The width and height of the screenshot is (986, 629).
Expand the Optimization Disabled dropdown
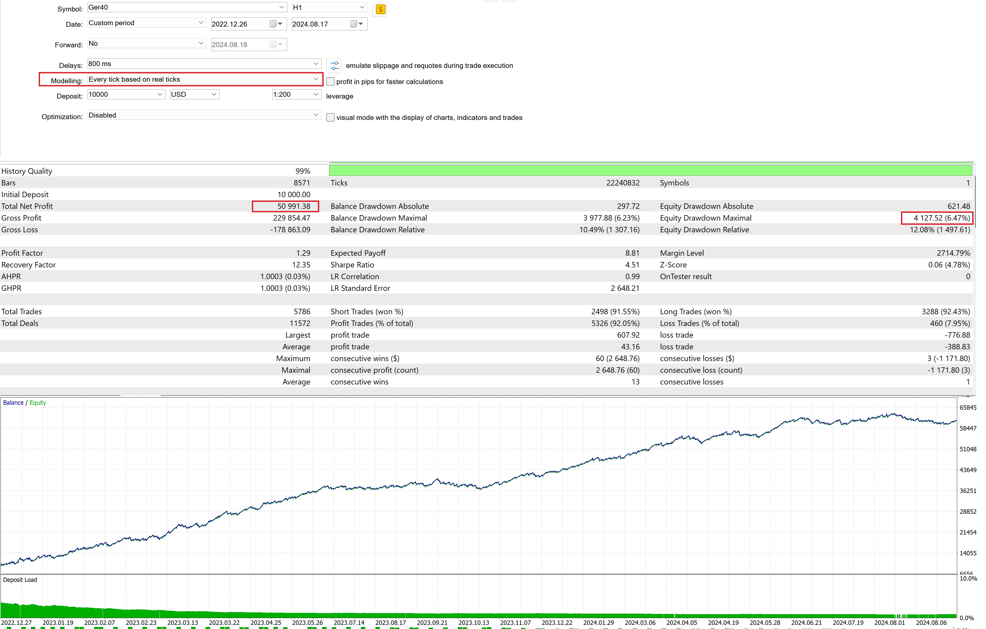(316, 115)
